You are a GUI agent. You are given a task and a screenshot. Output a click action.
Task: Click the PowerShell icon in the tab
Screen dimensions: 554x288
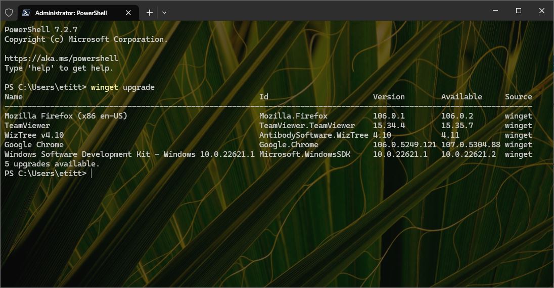[x=26, y=13]
